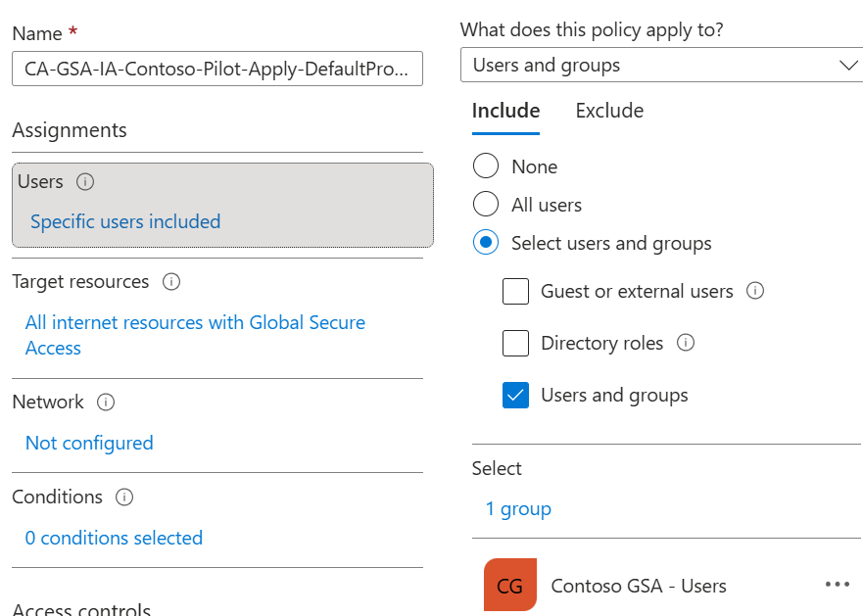Viewport: 863px width, 616px height.
Task: Open the ellipsis menu for Contoso GSA - Users
Action: coord(838,585)
